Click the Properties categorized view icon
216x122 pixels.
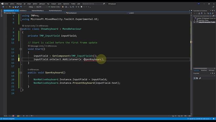pos(194,78)
